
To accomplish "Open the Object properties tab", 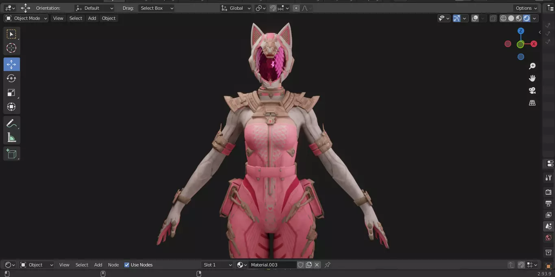I will [x=548, y=266].
